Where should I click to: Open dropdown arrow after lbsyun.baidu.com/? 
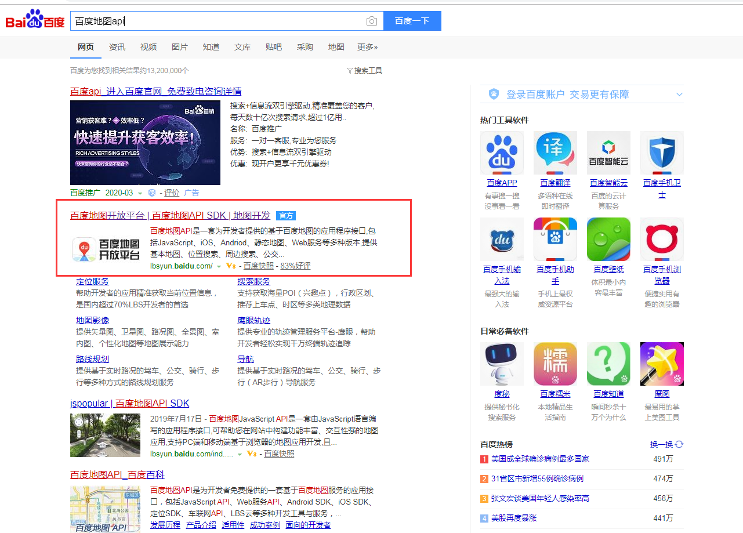pos(219,267)
